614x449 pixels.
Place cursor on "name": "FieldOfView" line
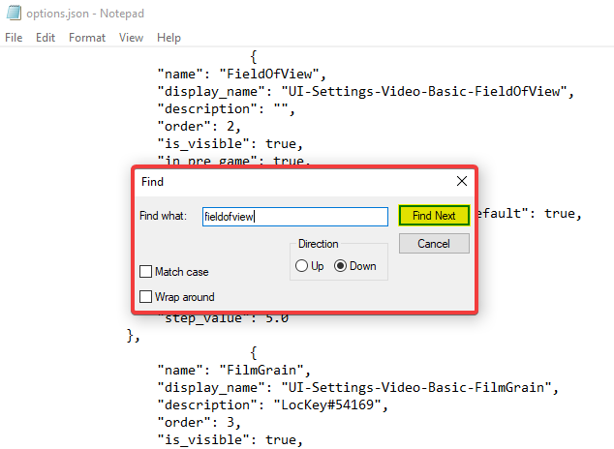(242, 74)
